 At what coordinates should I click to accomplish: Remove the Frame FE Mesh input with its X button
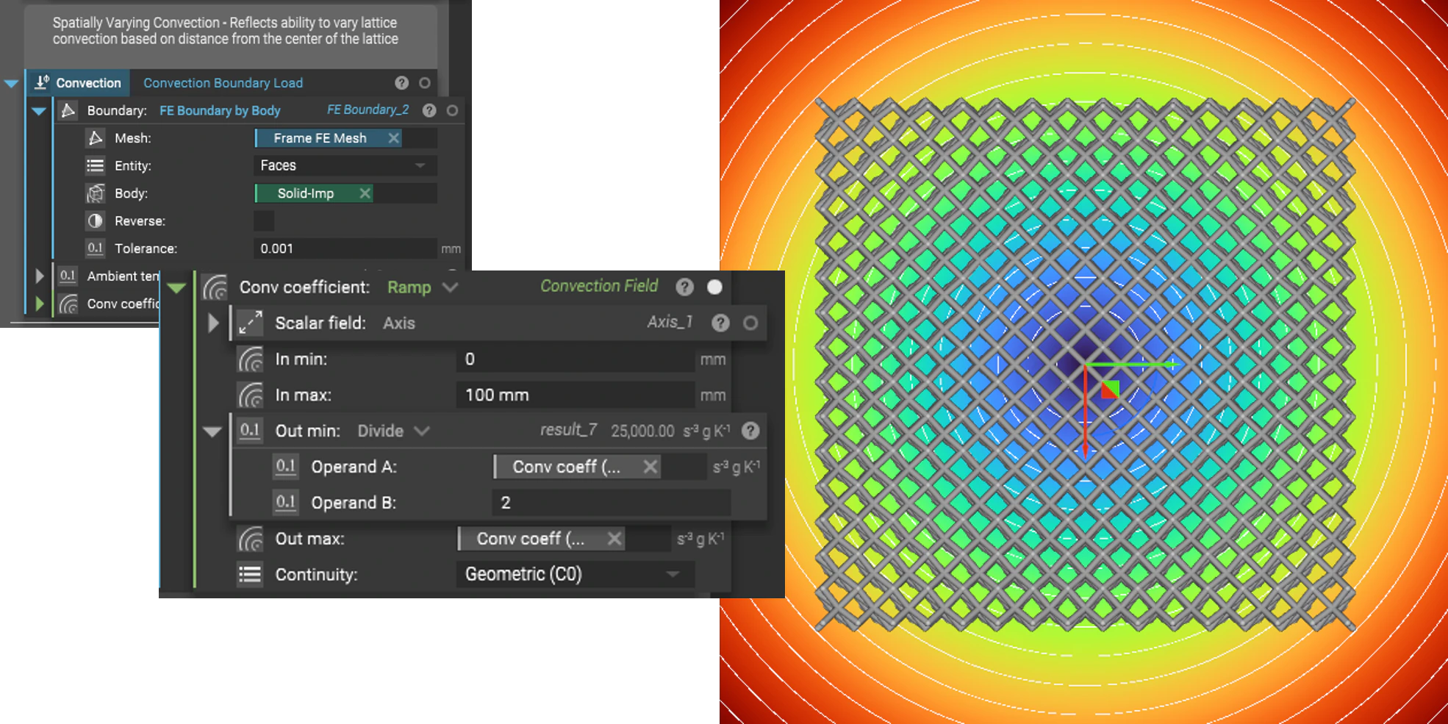pyautogui.click(x=394, y=137)
